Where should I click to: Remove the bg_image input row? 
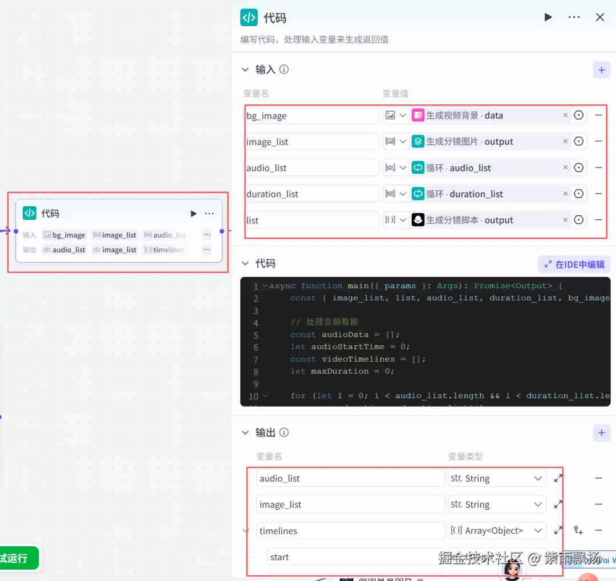[598, 115]
